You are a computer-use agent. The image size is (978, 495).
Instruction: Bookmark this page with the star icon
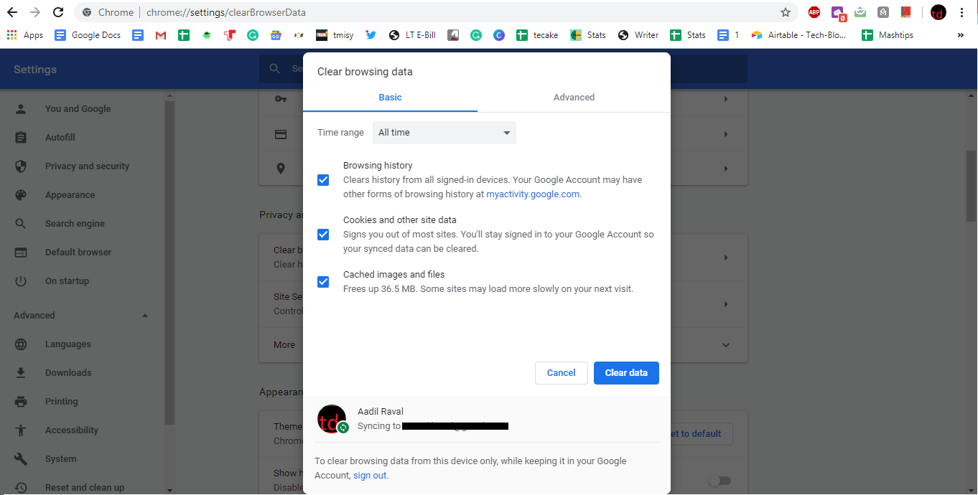pyautogui.click(x=786, y=12)
